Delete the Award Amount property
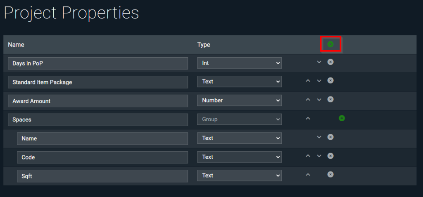423x197 pixels. click(x=330, y=99)
